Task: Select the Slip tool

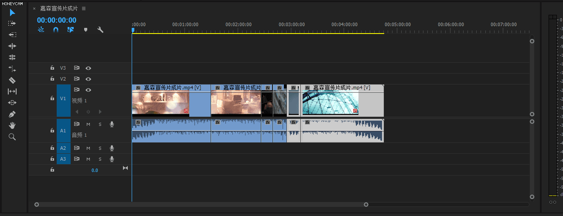Action: click(x=12, y=91)
